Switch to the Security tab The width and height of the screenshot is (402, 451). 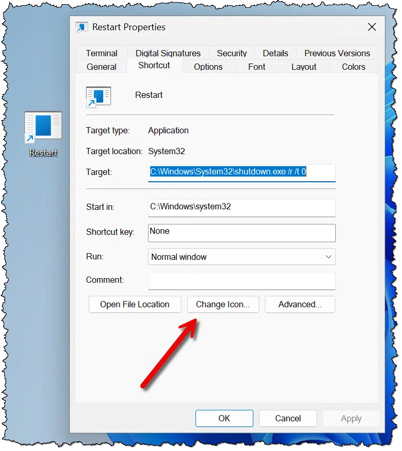[x=232, y=53]
